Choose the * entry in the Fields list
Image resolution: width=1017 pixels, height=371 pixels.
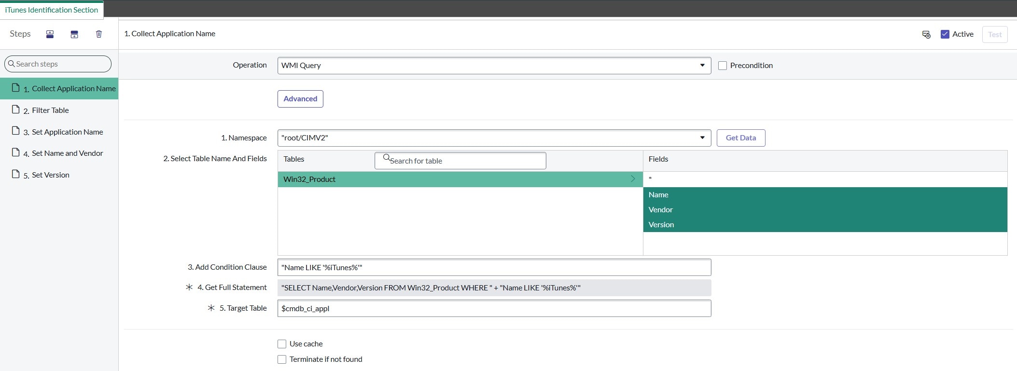pyautogui.click(x=825, y=179)
